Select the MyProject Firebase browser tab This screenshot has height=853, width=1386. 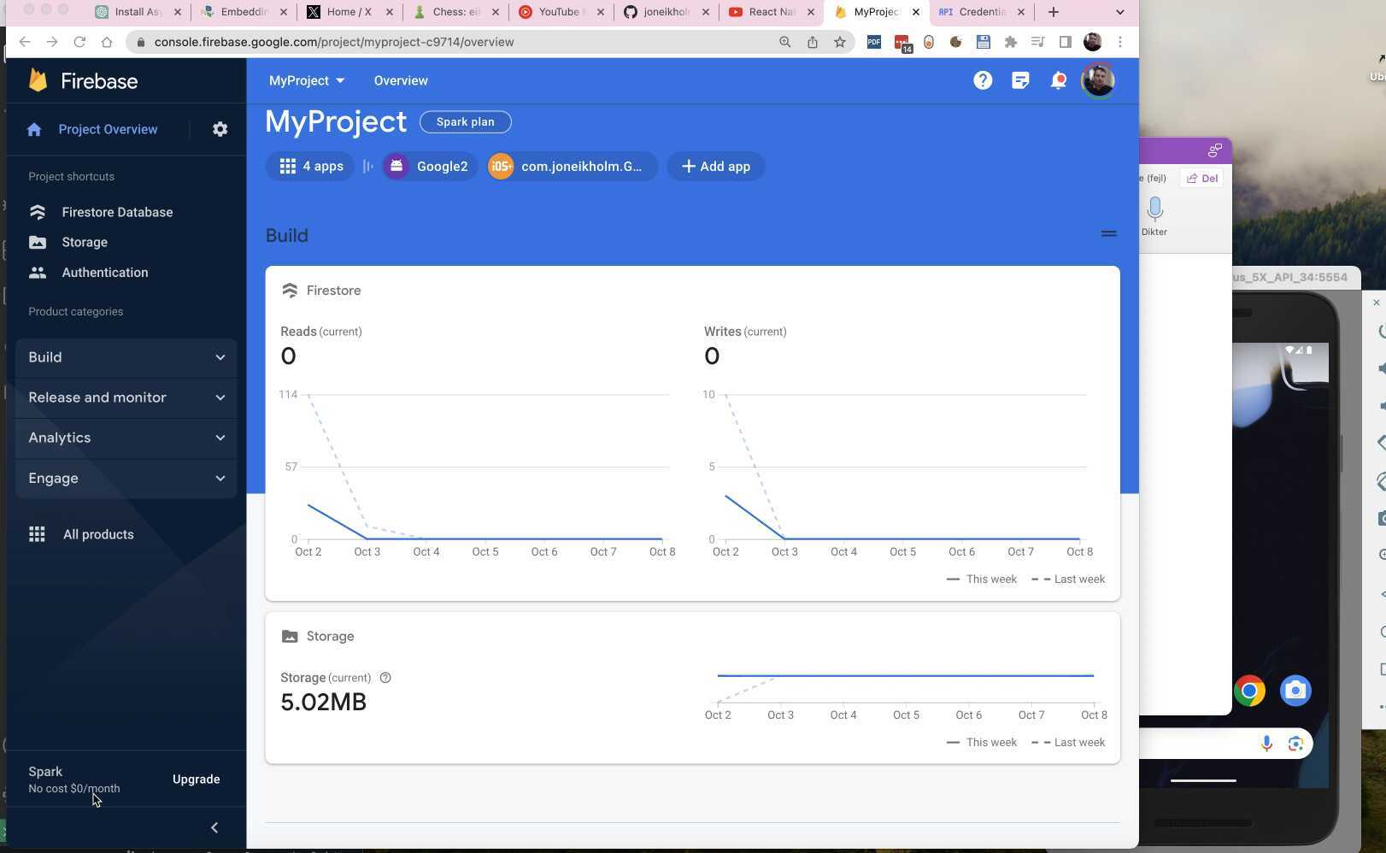pos(873,11)
